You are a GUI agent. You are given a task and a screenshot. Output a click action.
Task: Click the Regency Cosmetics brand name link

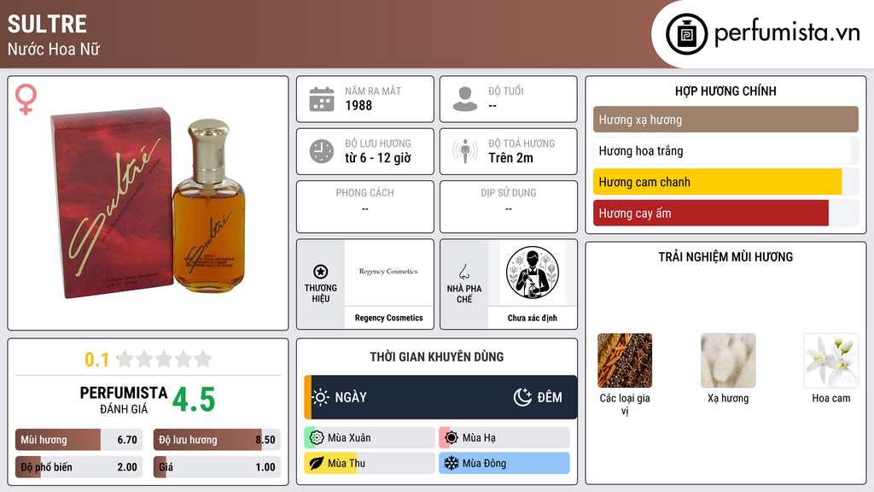(x=388, y=318)
